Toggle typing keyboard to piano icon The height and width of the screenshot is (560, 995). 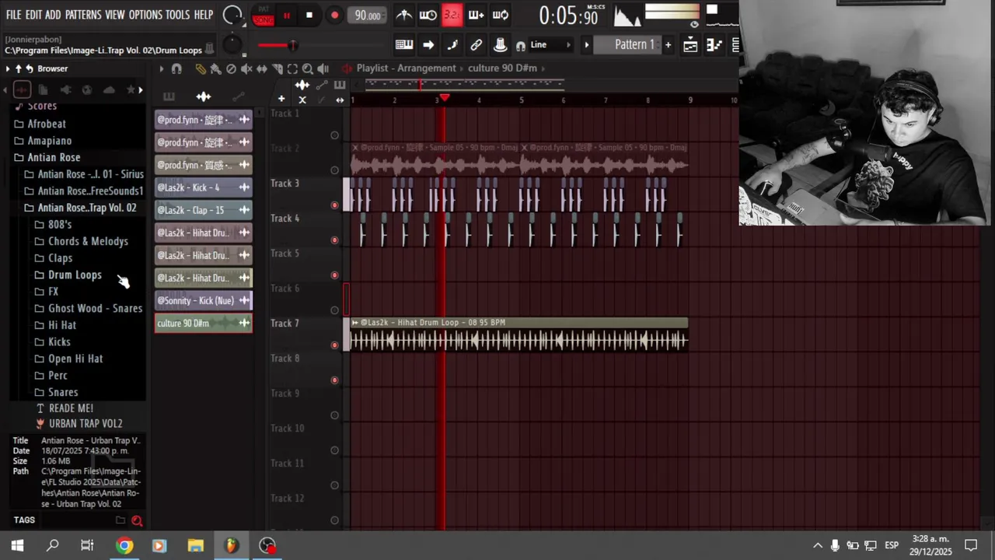[x=403, y=45]
